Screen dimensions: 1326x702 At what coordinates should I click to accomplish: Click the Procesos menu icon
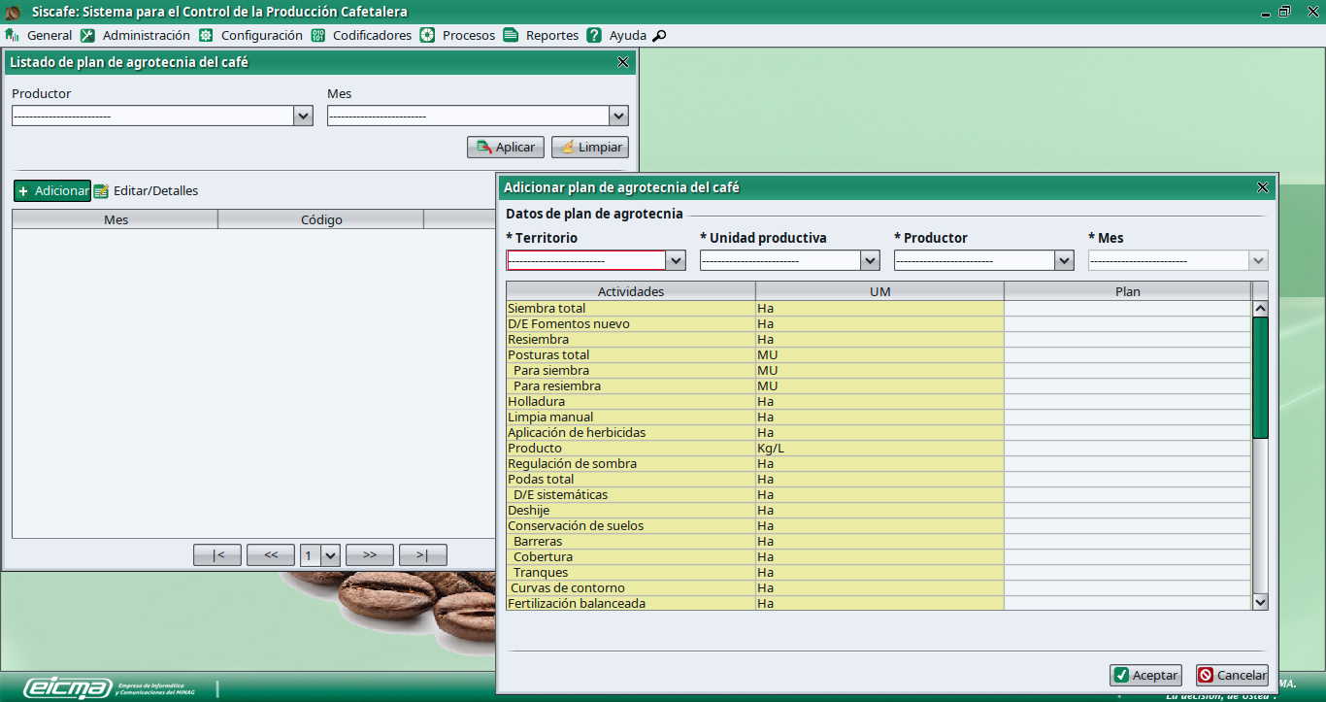[427, 35]
